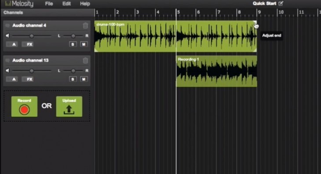Viewport: 321px width, 174px height.
Task: Open FX panel for Audio channel 4
Action: point(28,44)
